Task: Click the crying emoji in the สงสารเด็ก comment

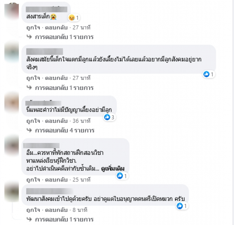Action: 53,16
